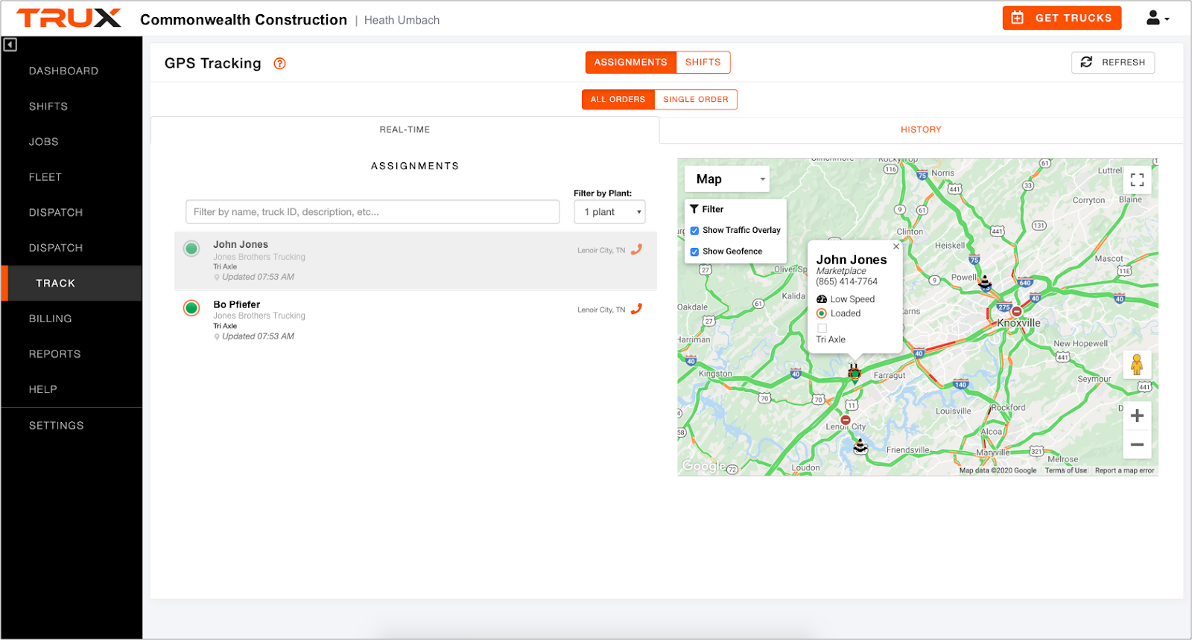Image resolution: width=1192 pixels, height=640 pixels.
Task: Click the truck marker south of Lenoir City
Action: pos(860,447)
